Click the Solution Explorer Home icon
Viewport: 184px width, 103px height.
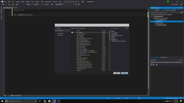(156, 10)
